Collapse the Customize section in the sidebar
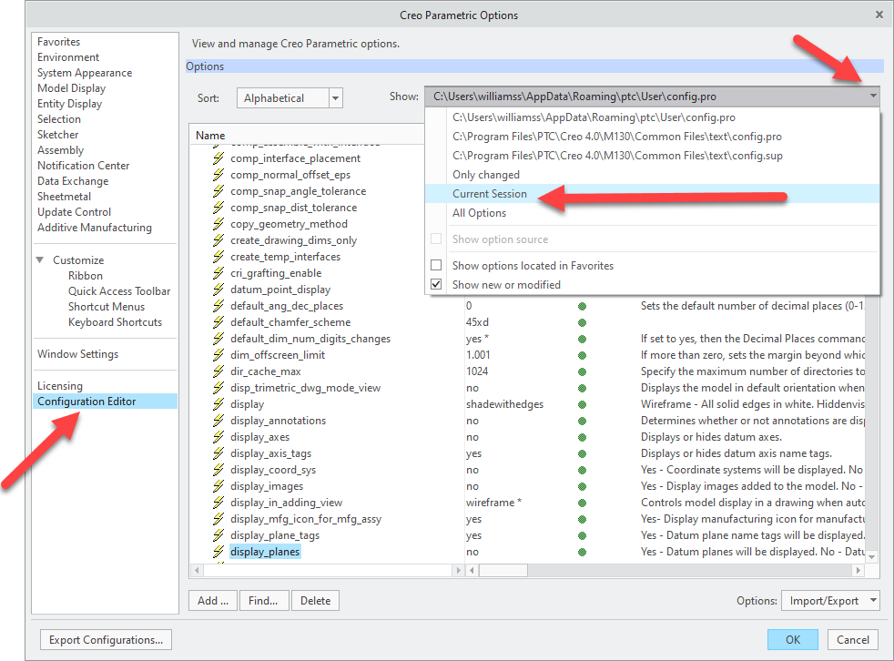 [41, 259]
